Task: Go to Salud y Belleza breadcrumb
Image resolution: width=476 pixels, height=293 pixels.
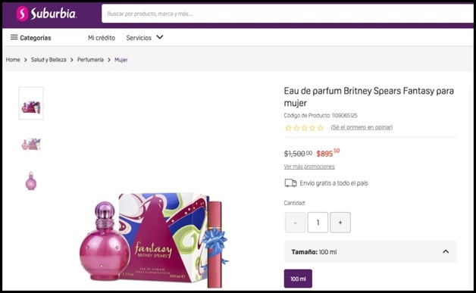Action: [x=49, y=60]
